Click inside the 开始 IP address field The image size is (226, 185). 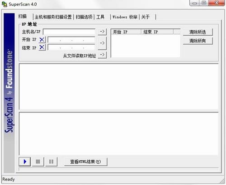coord(71,40)
